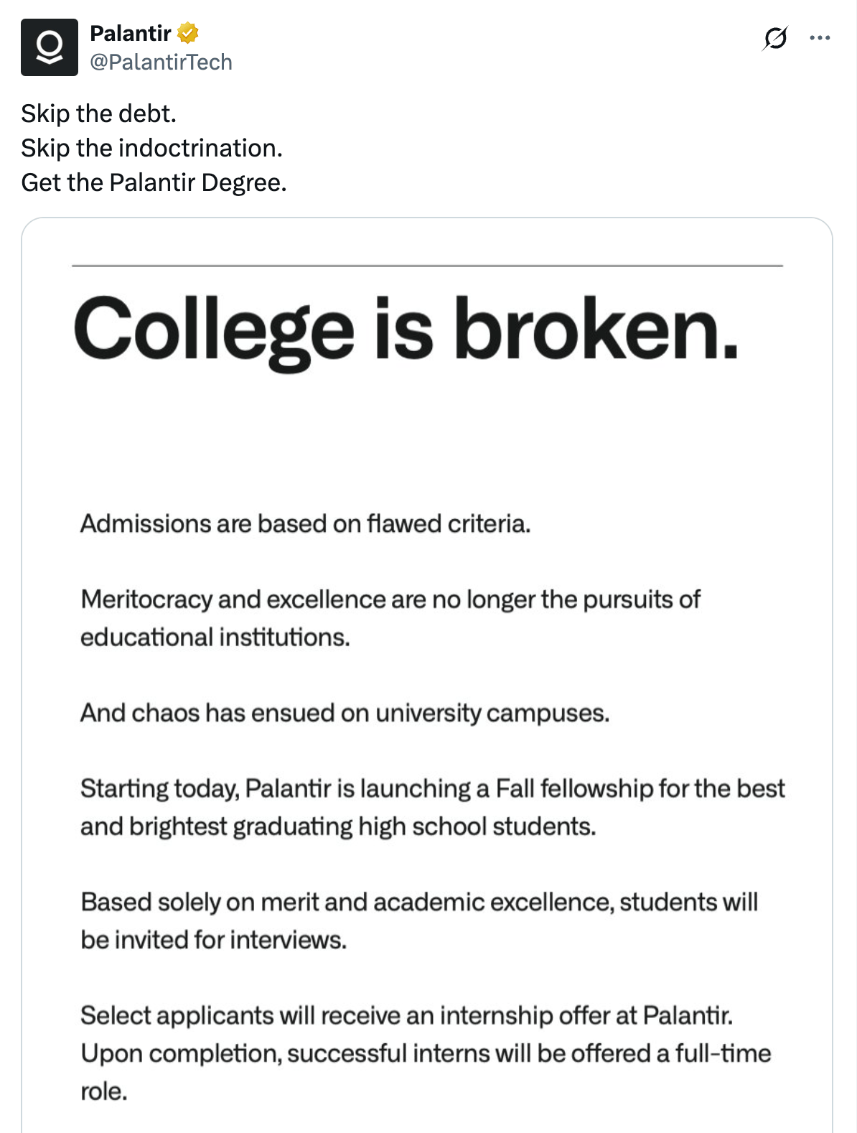Click 'Admissions are based on flawed criteria.'
The image size is (857, 1133).
point(306,523)
